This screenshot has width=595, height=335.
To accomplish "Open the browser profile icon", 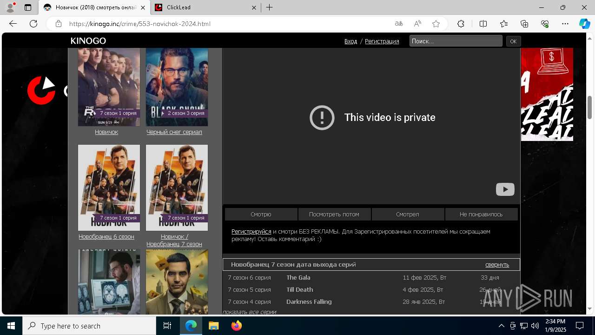I will (x=10, y=7).
